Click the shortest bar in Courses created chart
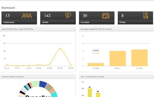 pos(96,64)
